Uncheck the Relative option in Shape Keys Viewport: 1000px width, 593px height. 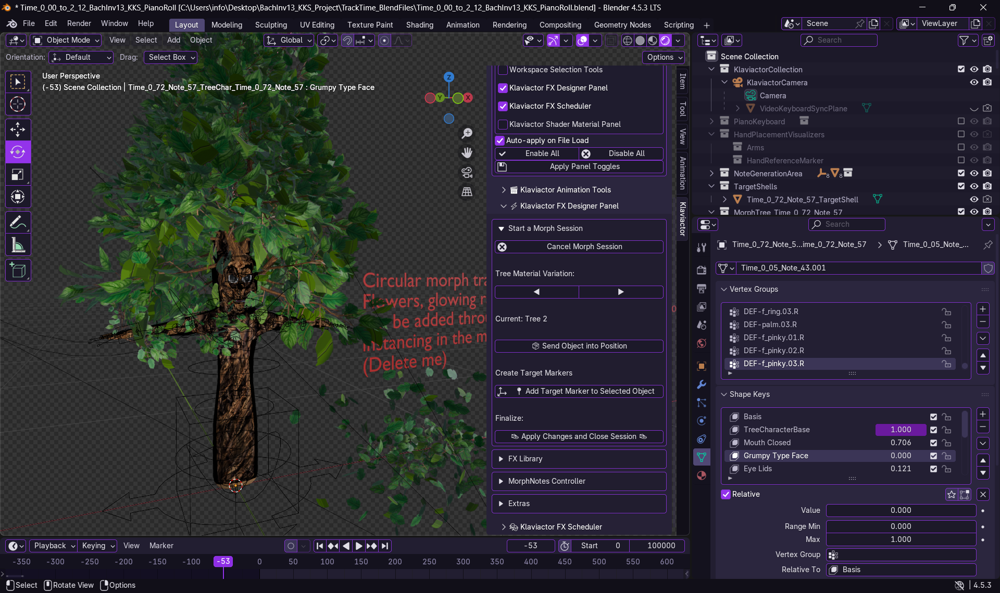coord(726,494)
